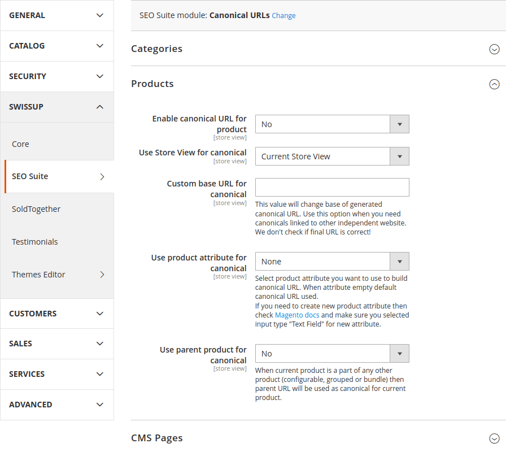The image size is (506, 452).
Task: Collapse the Products section chevron icon
Action: click(494, 84)
